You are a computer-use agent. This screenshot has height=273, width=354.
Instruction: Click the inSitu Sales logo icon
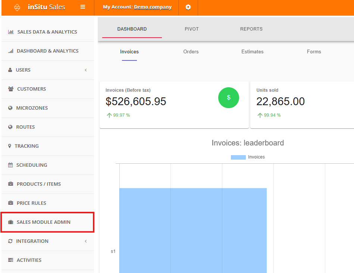click(x=17, y=7)
